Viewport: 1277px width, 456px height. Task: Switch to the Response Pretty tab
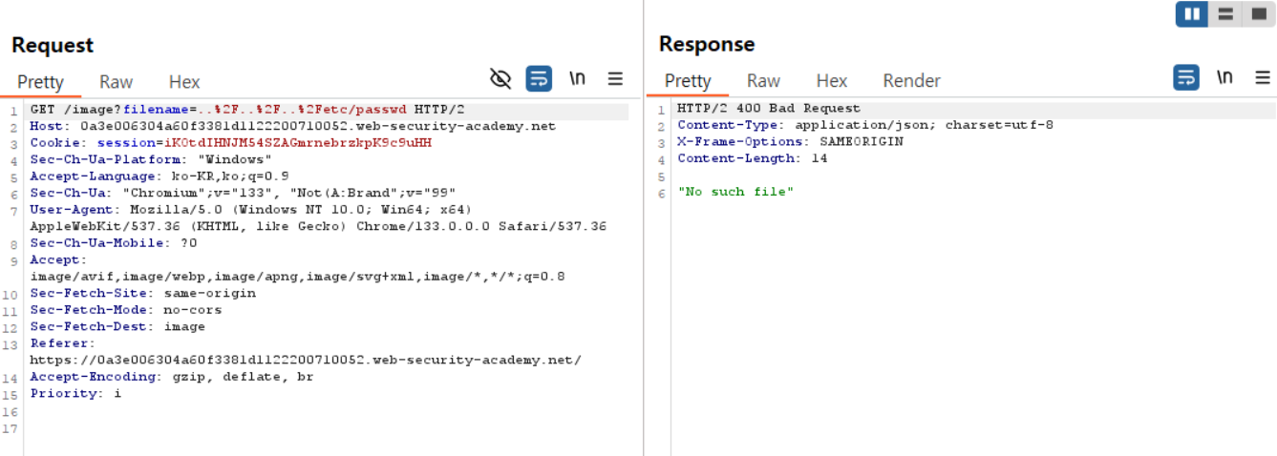pos(688,81)
